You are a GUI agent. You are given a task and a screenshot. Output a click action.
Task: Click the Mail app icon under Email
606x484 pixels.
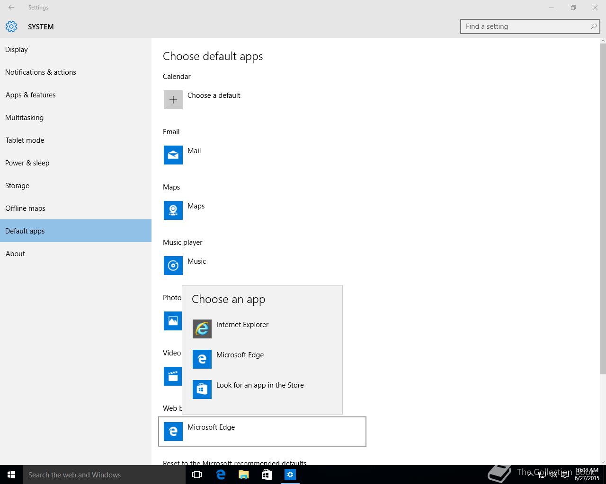click(x=173, y=155)
